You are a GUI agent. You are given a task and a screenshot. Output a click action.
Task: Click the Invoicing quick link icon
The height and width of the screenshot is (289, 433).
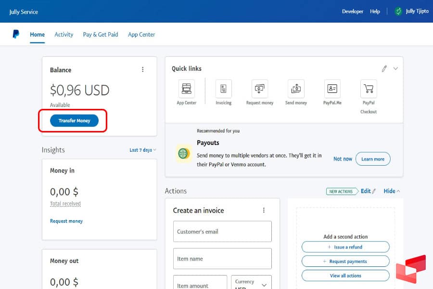click(x=223, y=89)
